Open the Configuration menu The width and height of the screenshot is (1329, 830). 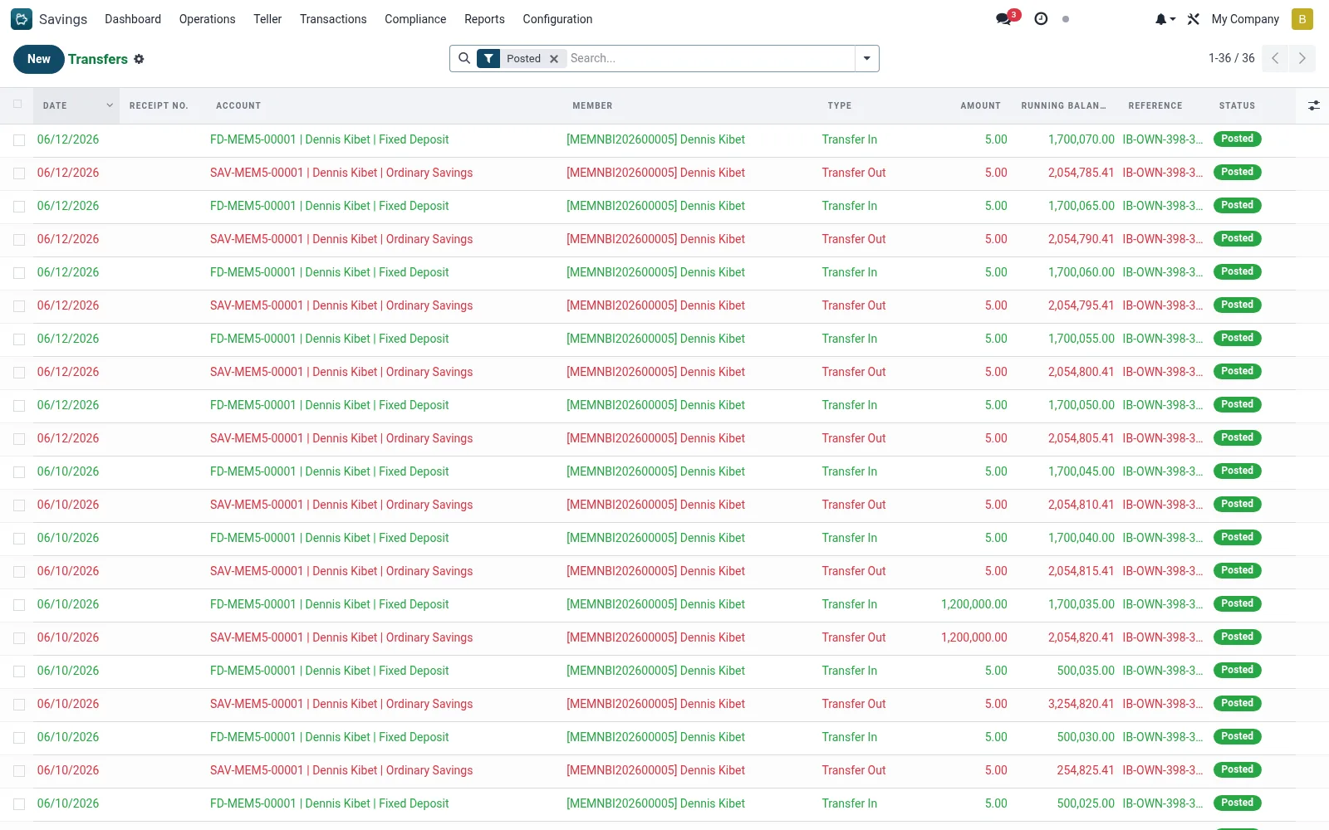[557, 19]
